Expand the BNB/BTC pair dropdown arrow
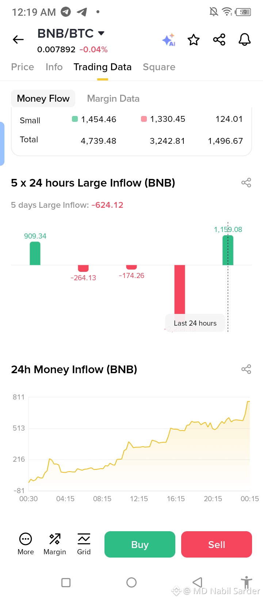 (x=101, y=33)
